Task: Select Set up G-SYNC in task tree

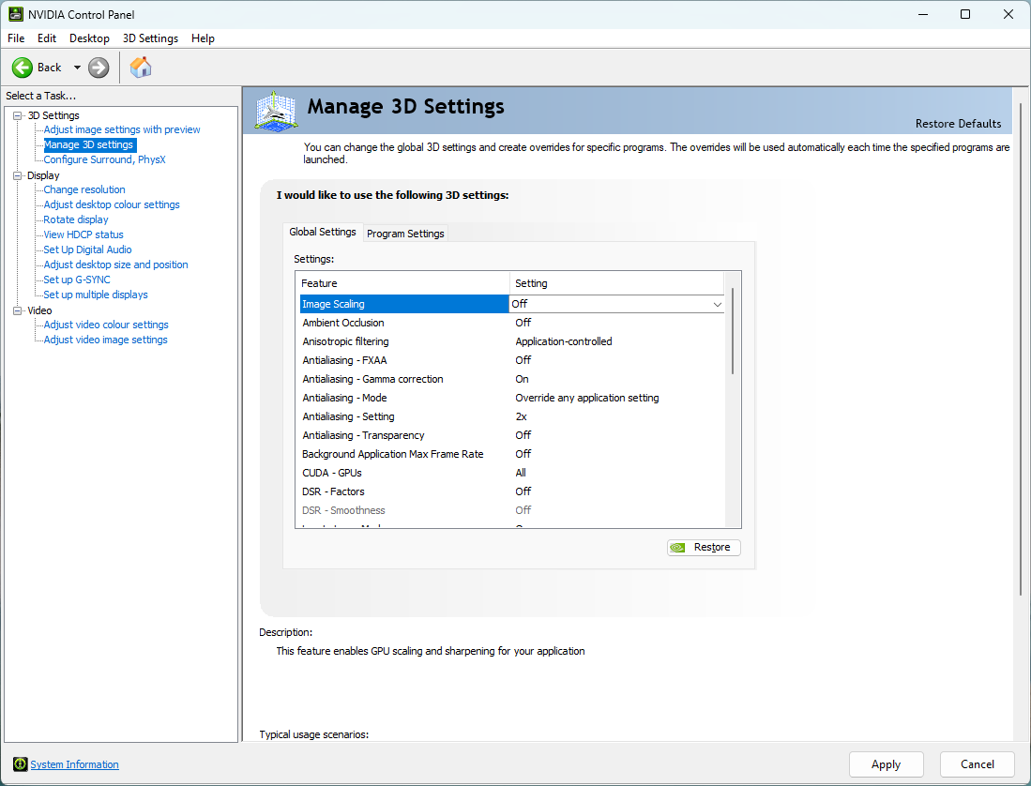Action: 77,280
